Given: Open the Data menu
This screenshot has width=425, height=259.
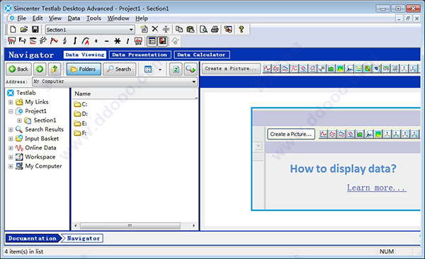Looking at the screenshot, I should click(74, 18).
